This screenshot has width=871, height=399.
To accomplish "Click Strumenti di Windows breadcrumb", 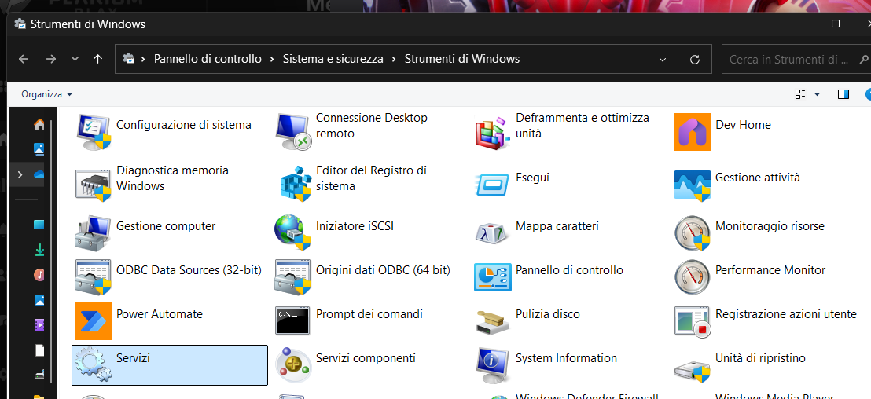I will coord(462,59).
